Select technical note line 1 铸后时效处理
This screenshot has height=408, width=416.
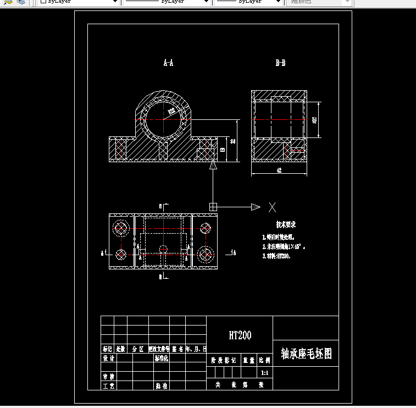pyautogui.click(x=278, y=237)
